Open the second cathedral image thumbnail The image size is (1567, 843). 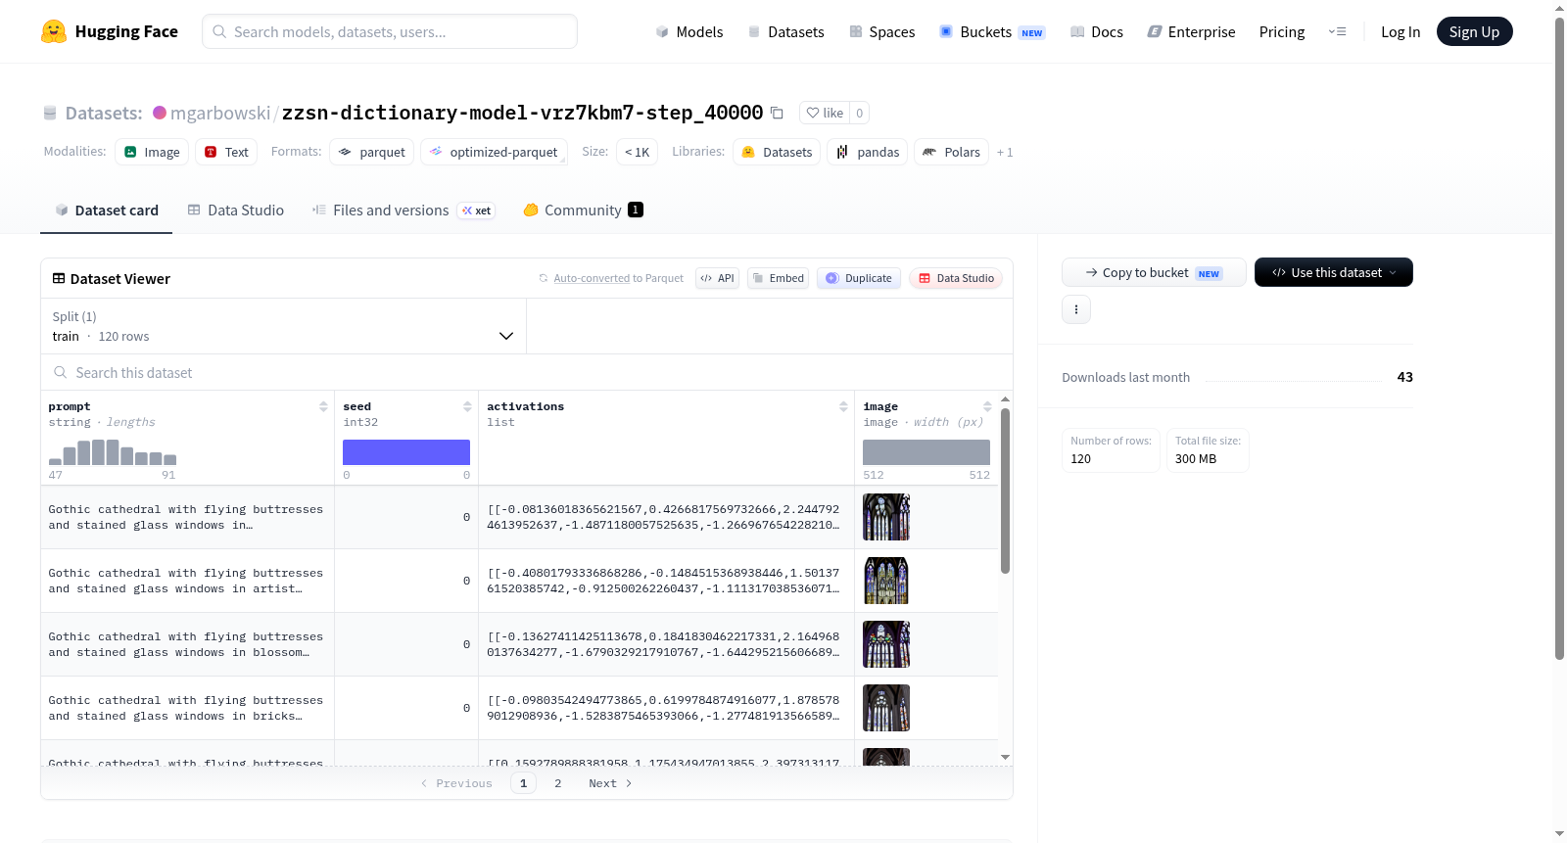[886, 581]
